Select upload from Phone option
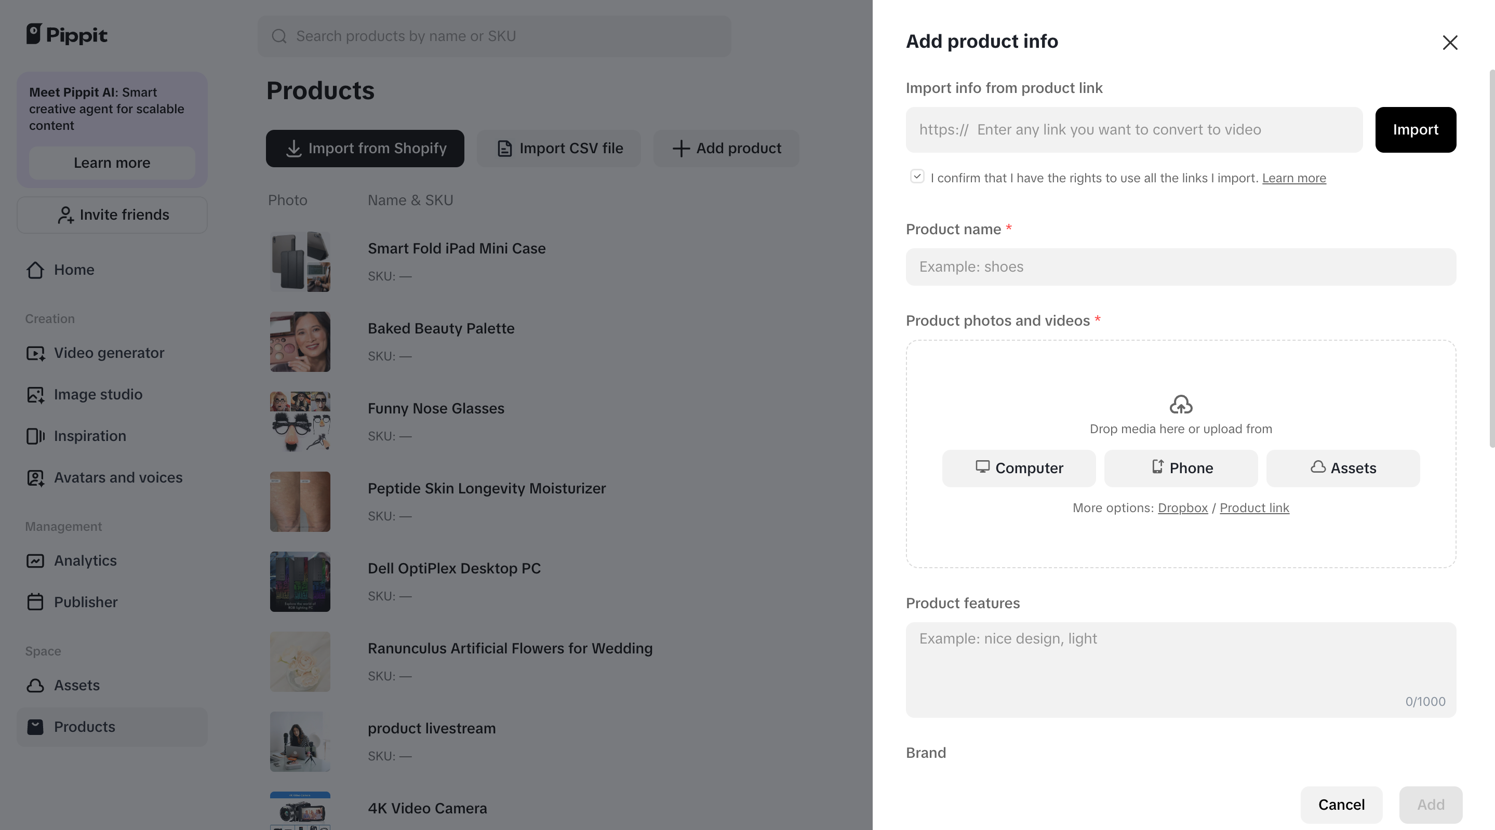Viewport: 1495px width, 830px height. click(1180, 468)
